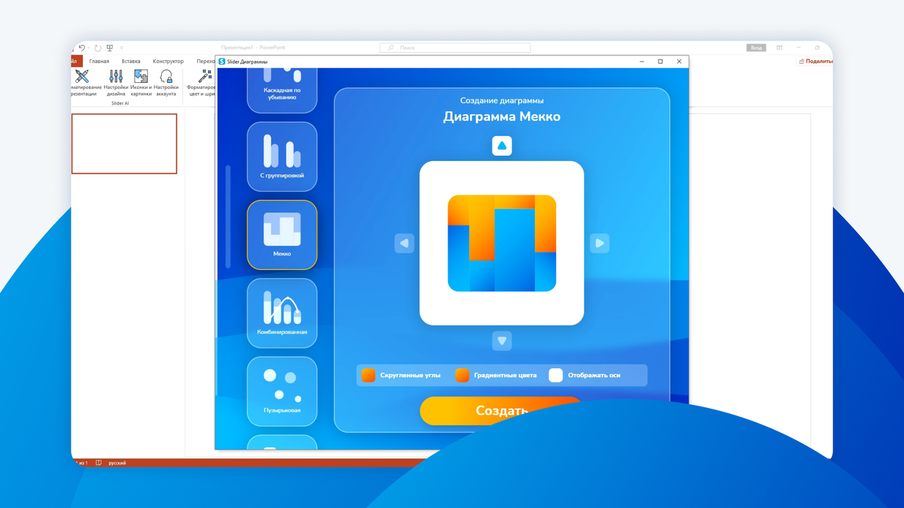Select the Пузырьковая chart type
904x508 pixels.
tap(282, 391)
